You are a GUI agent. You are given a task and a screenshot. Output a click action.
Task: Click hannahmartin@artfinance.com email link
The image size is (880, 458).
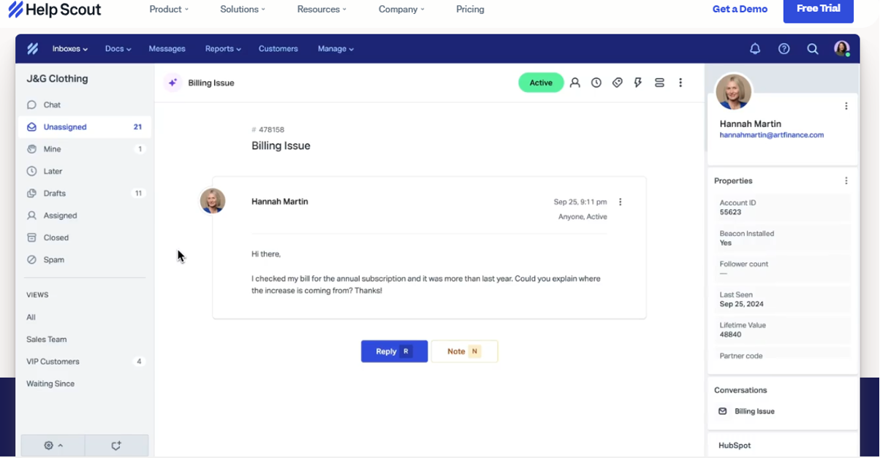(x=772, y=135)
